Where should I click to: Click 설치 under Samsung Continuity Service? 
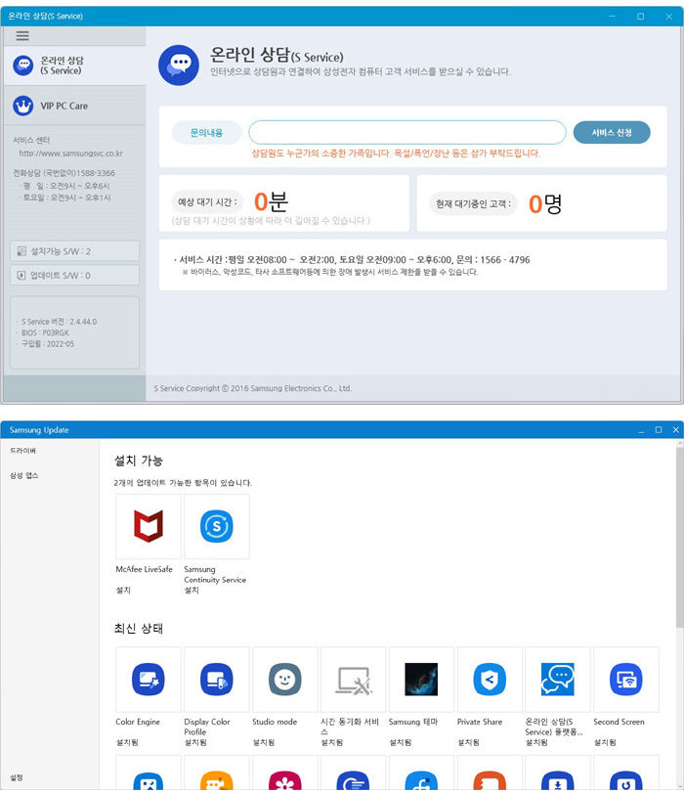tap(192, 590)
